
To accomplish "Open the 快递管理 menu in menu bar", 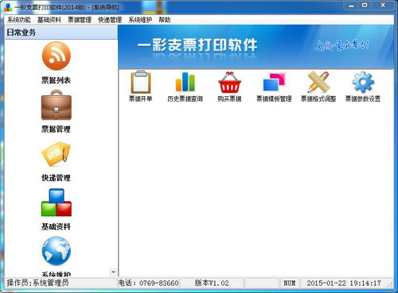I will pyautogui.click(x=110, y=20).
